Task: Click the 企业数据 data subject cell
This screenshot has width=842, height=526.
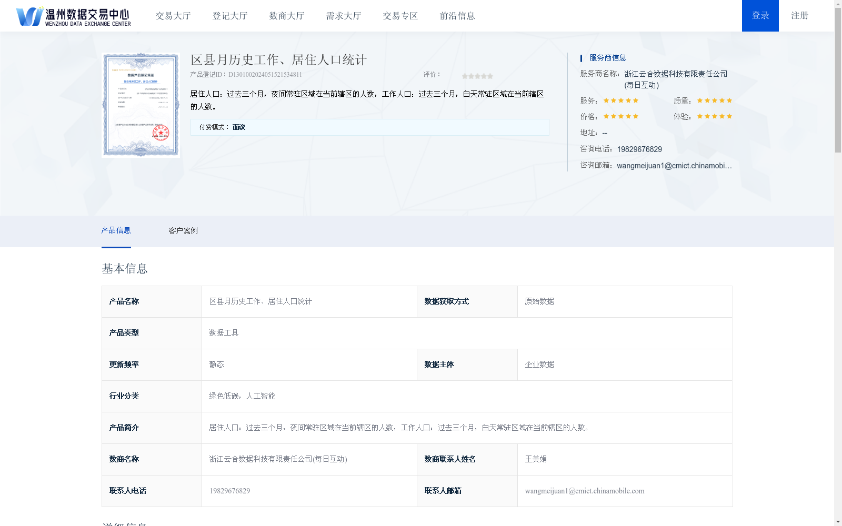Action: [625, 365]
